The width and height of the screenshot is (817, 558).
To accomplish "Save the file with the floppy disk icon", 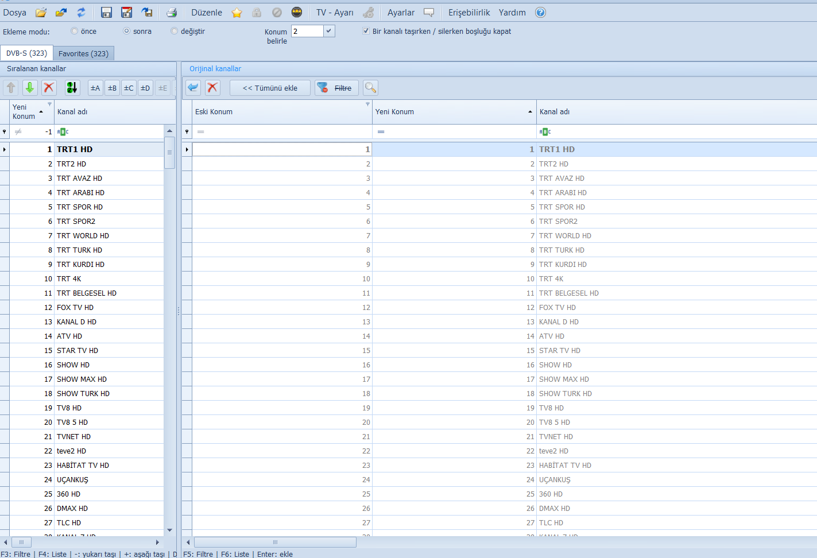I will tap(106, 13).
